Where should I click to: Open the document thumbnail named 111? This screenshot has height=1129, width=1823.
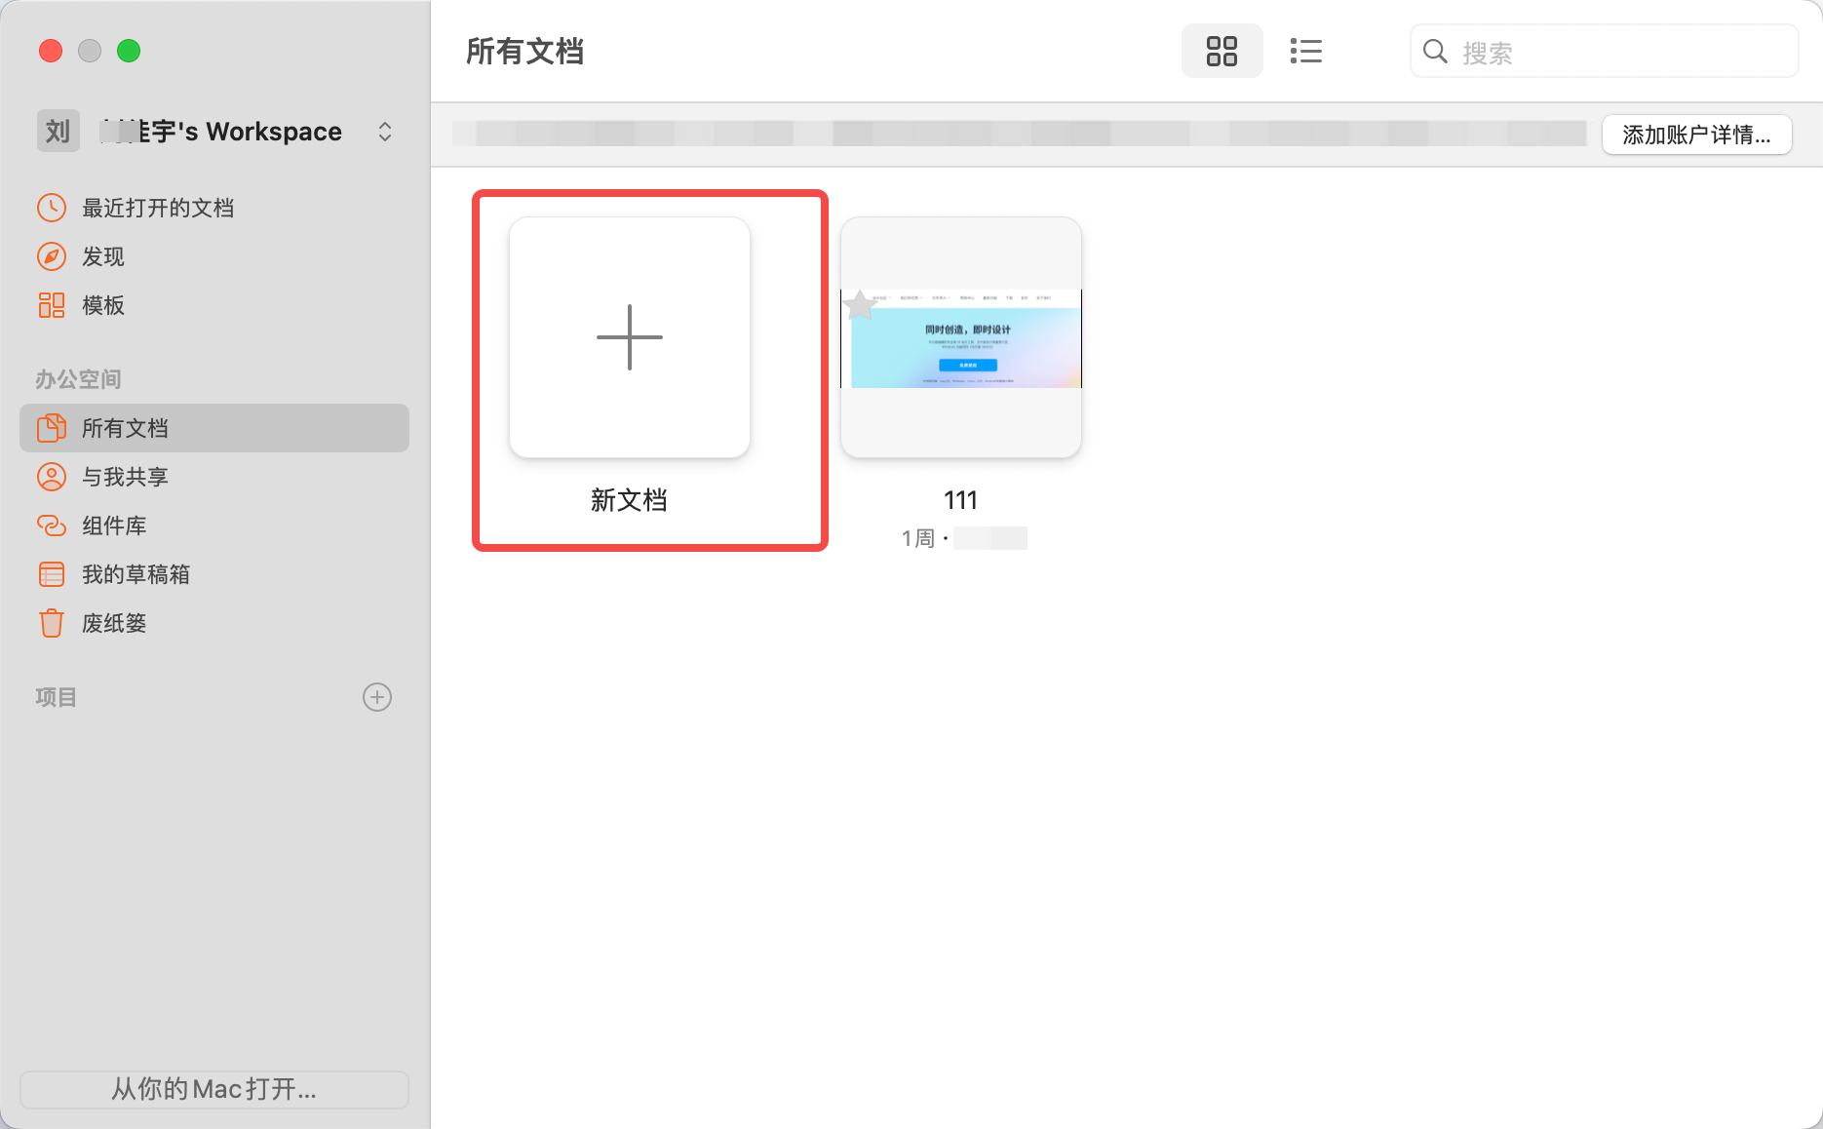tap(961, 337)
